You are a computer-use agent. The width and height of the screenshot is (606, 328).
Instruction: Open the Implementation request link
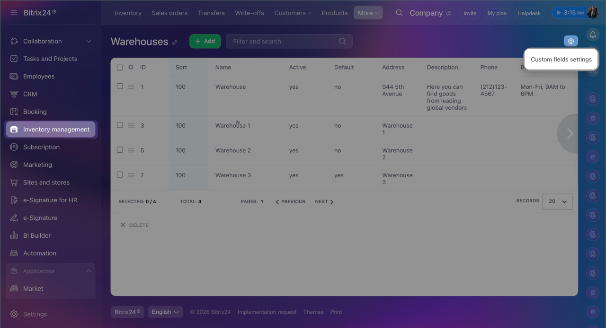267,312
